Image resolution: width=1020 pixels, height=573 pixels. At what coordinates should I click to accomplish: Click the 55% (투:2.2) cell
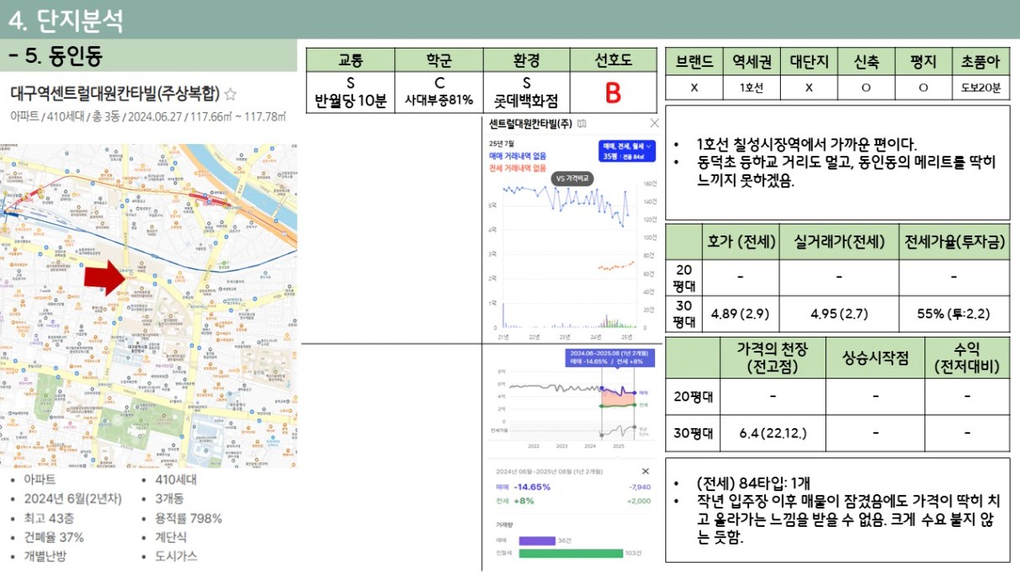click(954, 314)
